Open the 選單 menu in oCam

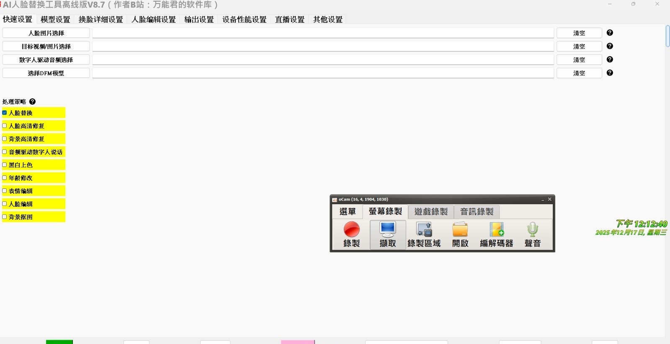click(x=348, y=212)
